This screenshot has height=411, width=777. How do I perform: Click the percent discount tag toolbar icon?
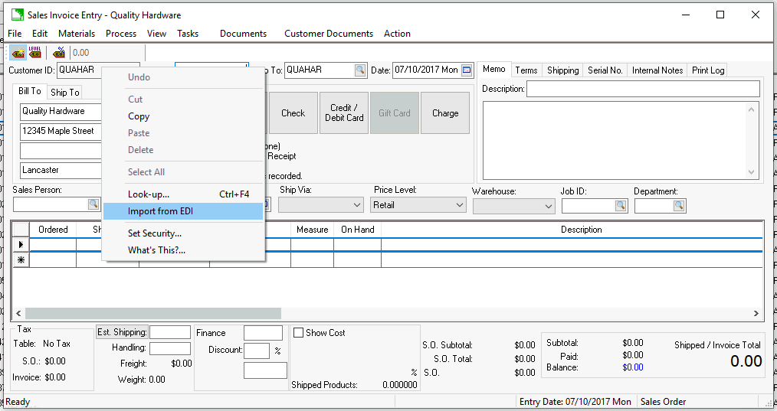(x=58, y=53)
